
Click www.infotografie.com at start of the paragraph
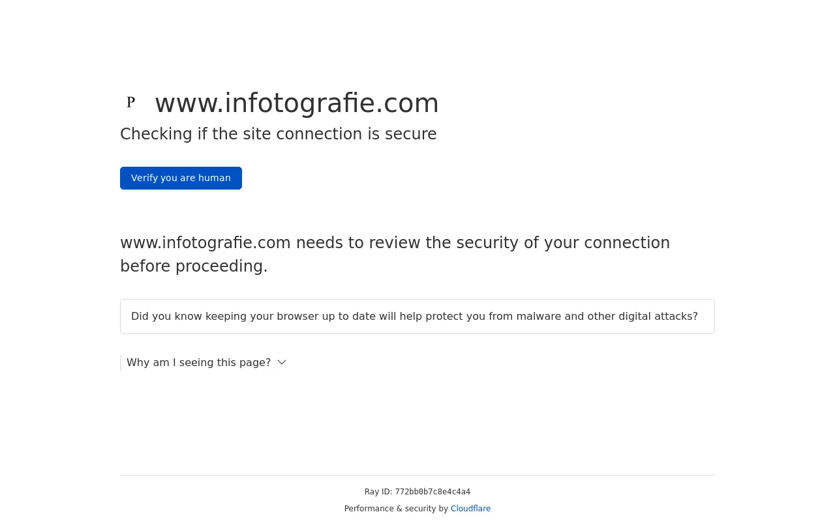pos(205,243)
